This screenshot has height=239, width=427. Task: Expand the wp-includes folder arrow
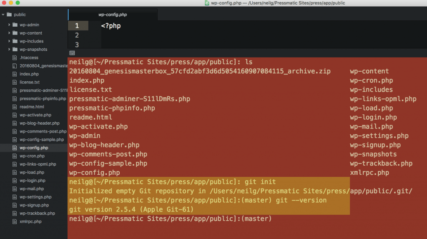(9, 41)
